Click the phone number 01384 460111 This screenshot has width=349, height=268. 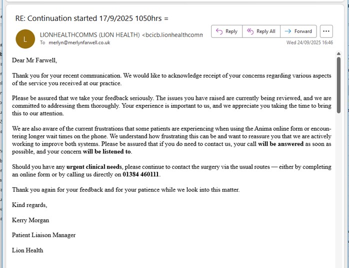pyautogui.click(x=141, y=175)
